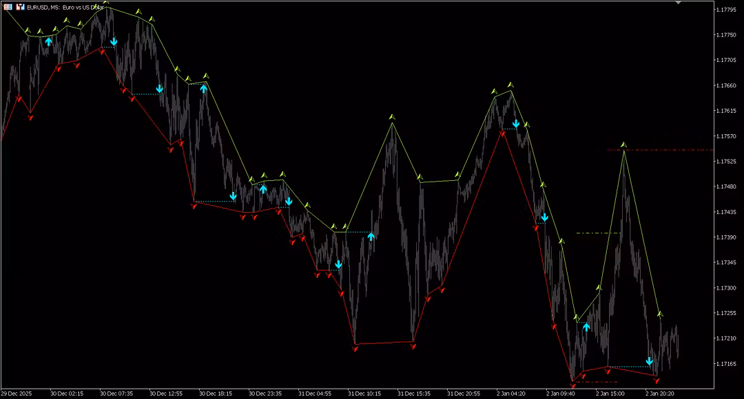
Task: Click the 31 Dec 15:35 time label
Action: (x=414, y=393)
